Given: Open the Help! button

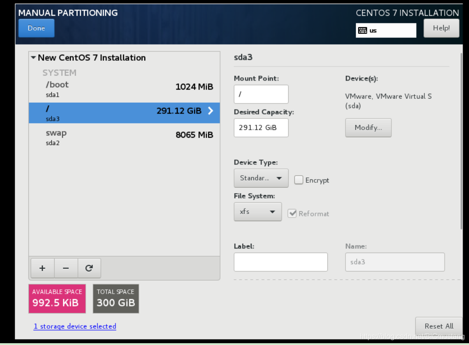Looking at the screenshot, I should tap(441, 28).
